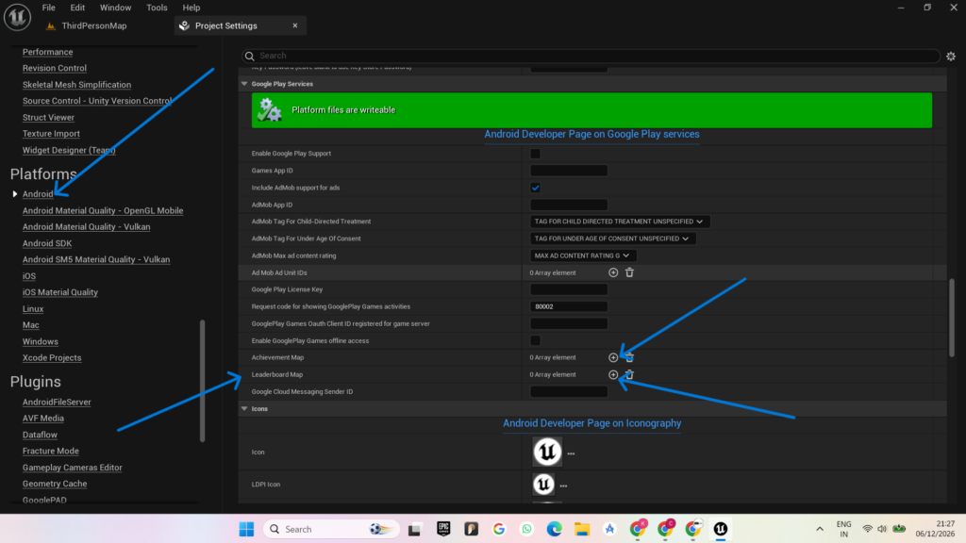Open Wi-Fi network settings in tray
The height and width of the screenshot is (543, 966).
click(x=868, y=529)
